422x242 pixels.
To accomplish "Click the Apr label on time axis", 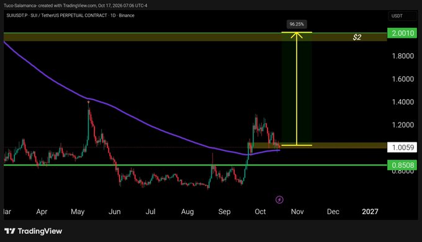I will (42, 212).
